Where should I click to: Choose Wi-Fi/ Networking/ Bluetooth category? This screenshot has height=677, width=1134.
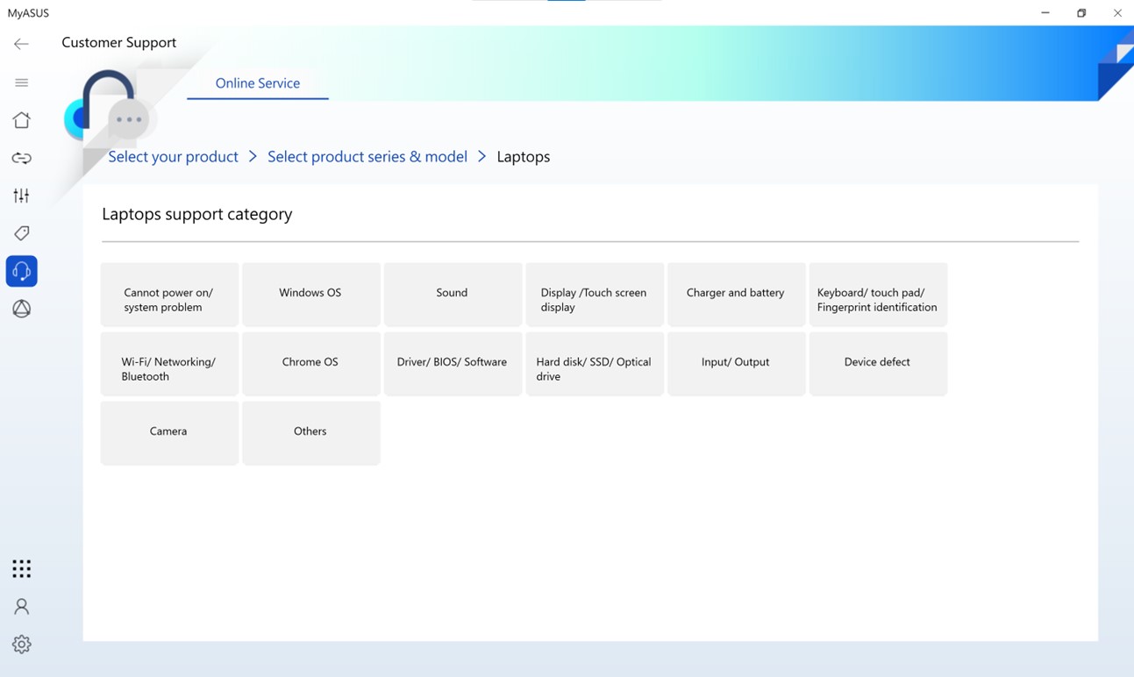tap(169, 364)
